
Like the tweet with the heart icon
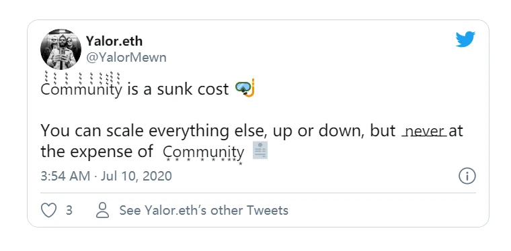[48, 210]
